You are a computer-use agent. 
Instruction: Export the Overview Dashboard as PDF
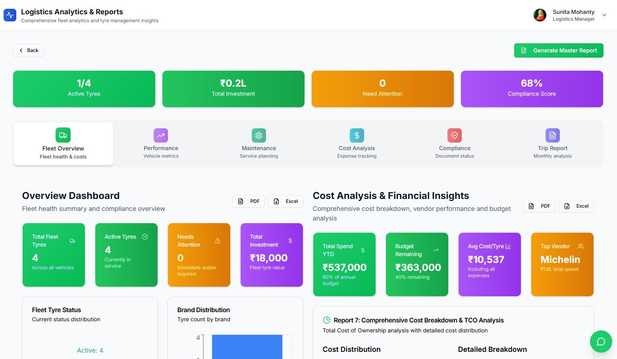pyautogui.click(x=248, y=201)
